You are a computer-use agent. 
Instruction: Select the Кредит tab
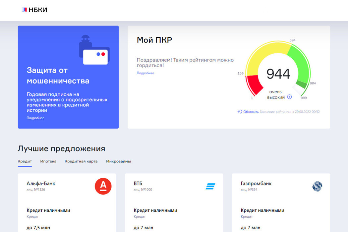coord(25,161)
